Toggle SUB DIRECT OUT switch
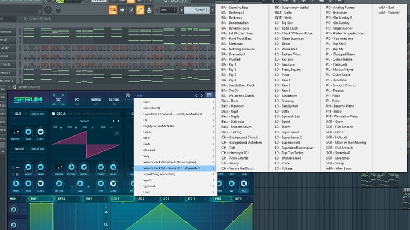 (38, 114)
